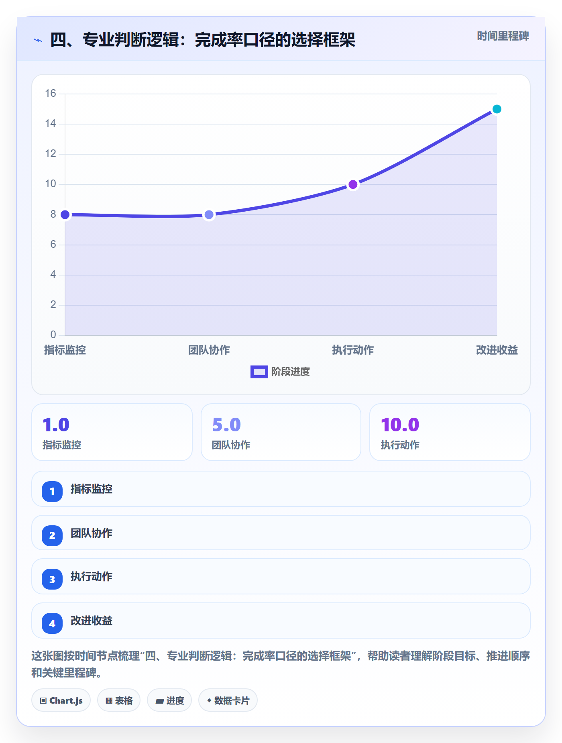Select the cyan data point above 改进收益
562x743 pixels.
coord(497,109)
